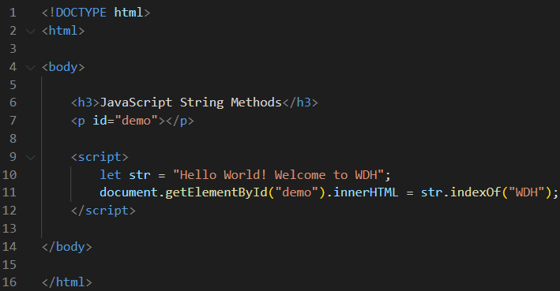Image resolution: width=560 pixels, height=291 pixels.
Task: Click the innerHTML property
Action: coord(366,192)
